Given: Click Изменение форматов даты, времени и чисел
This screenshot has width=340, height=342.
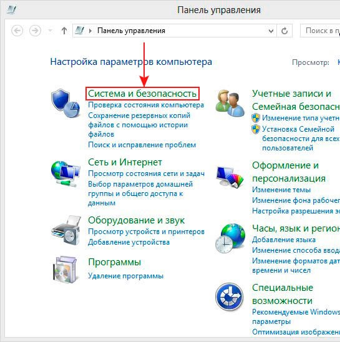Looking at the screenshot, I should 296,266.
